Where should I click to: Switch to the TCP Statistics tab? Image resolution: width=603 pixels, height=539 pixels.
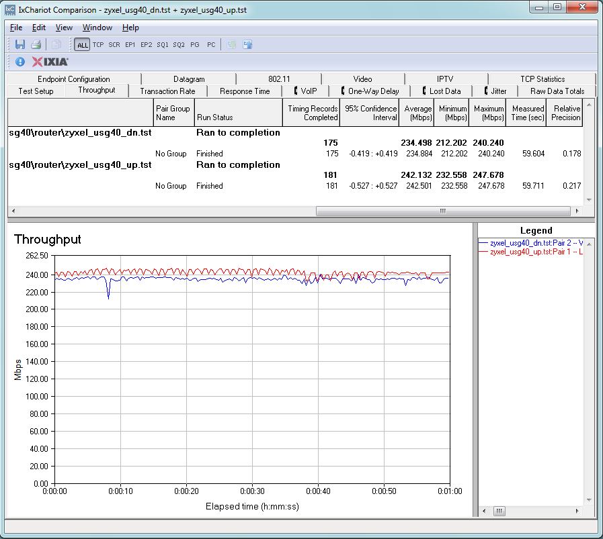tap(542, 79)
